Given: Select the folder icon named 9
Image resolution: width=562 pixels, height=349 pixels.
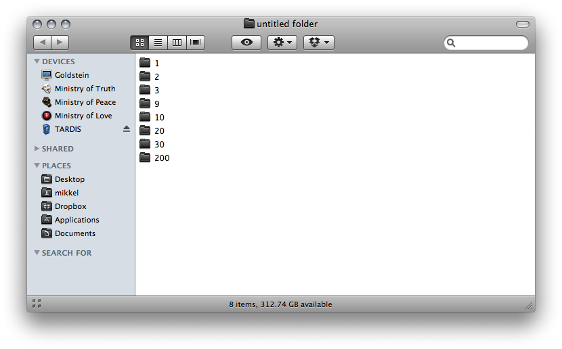Looking at the screenshot, I should click(x=145, y=103).
